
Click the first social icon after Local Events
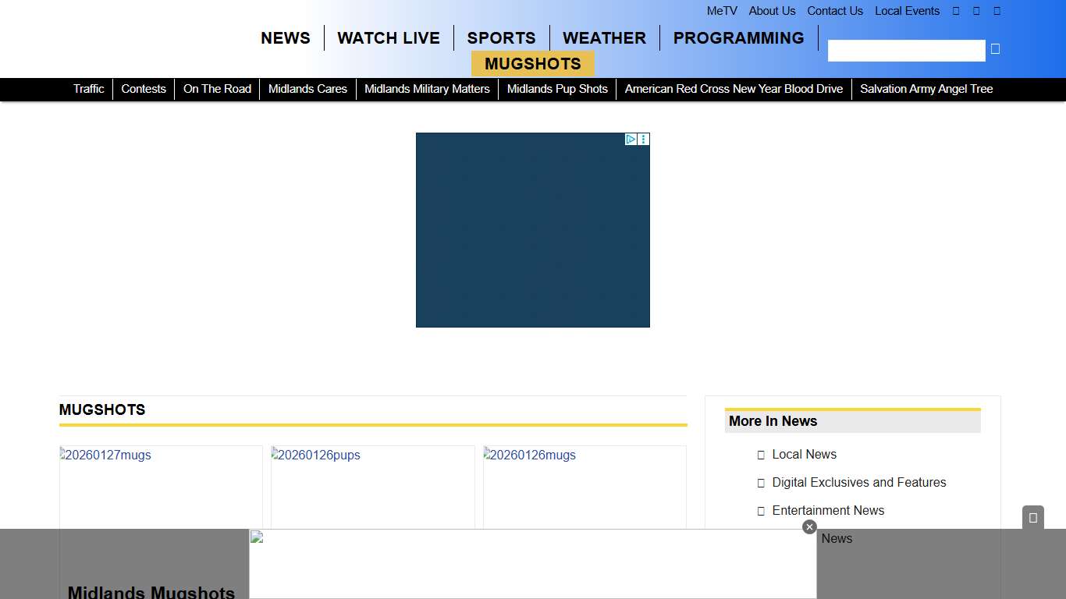point(956,11)
